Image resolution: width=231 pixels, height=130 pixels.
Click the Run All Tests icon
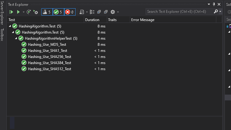pyautogui.click(x=11, y=12)
